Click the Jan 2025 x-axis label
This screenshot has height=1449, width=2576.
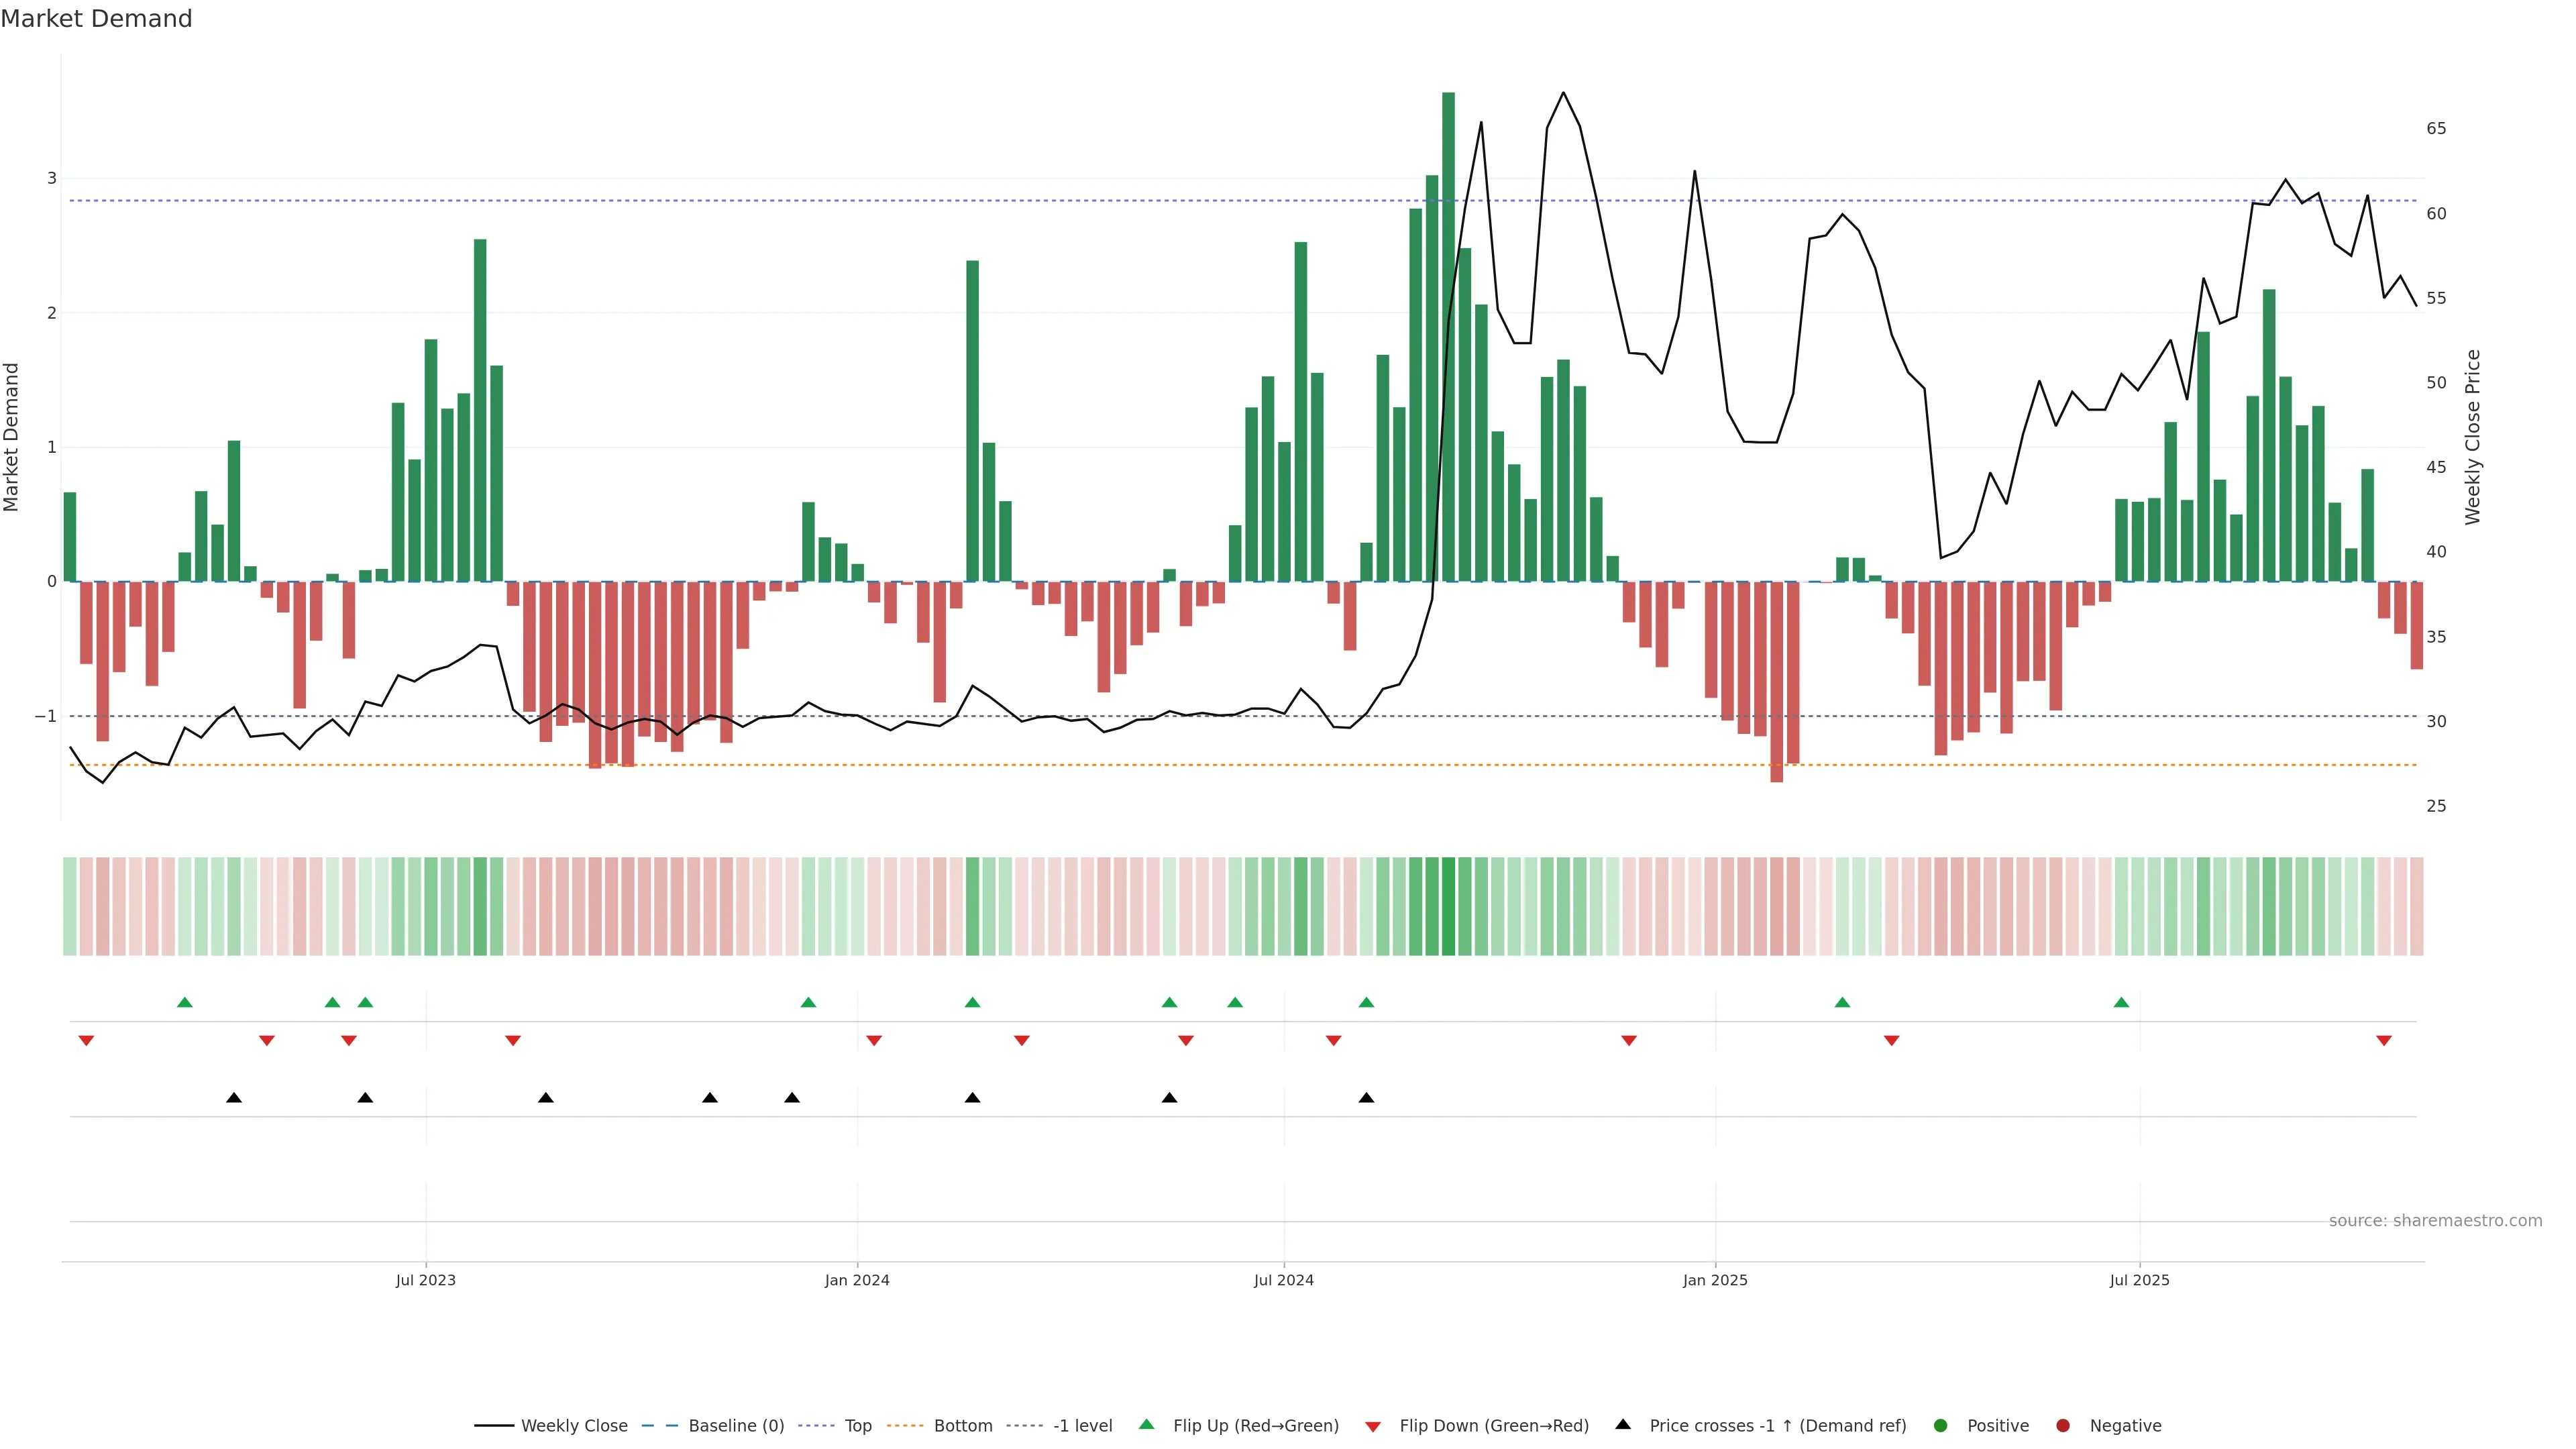(1715, 1280)
